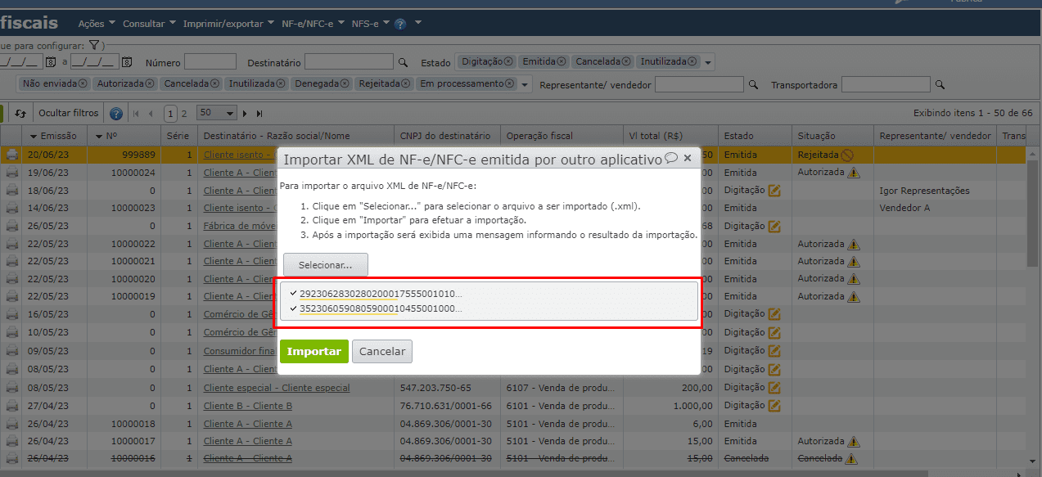Remove the Autorizada situação chip

[150, 83]
